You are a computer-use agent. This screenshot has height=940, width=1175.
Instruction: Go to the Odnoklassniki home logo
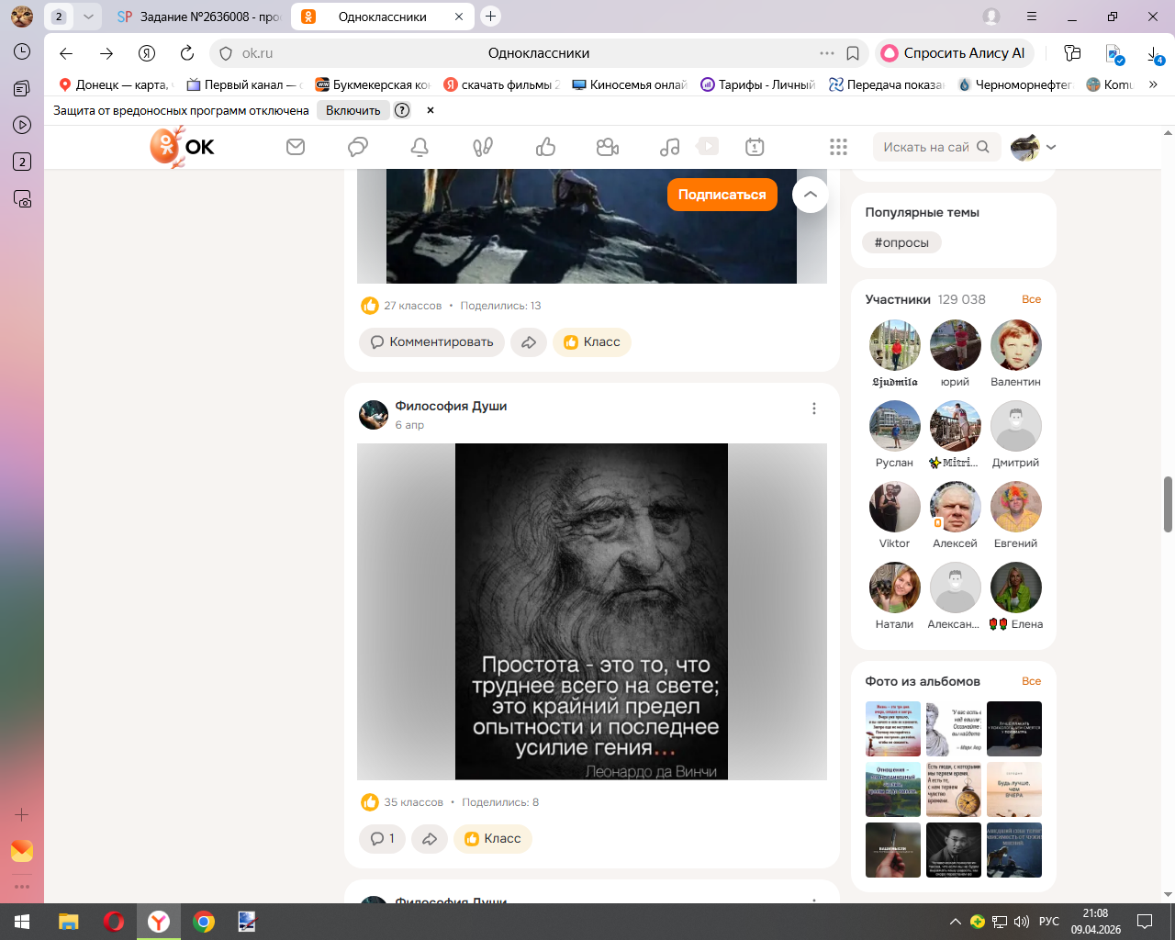(x=182, y=147)
